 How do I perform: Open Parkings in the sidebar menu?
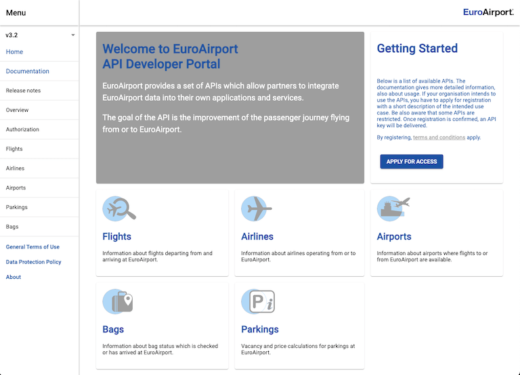[16, 207]
